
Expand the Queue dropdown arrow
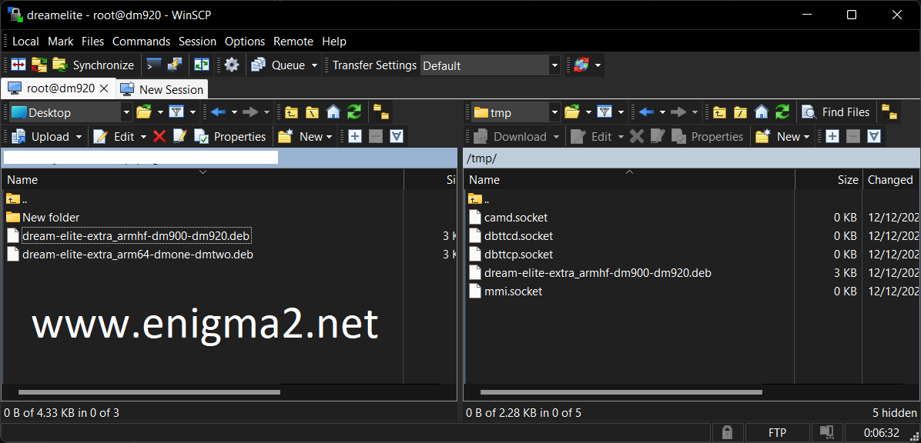314,65
